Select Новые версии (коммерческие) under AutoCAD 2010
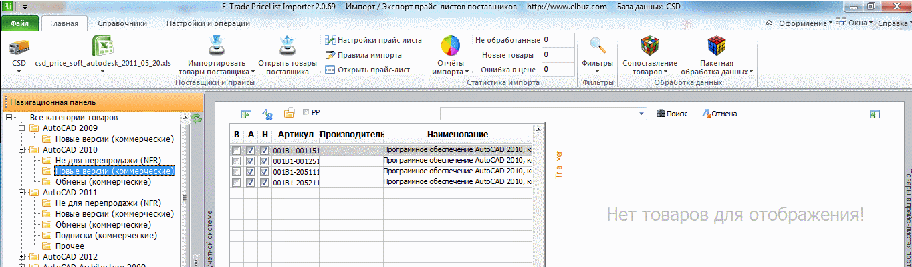This screenshot has width=912, height=267. point(114,171)
